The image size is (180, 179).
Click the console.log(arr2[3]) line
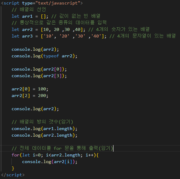(39, 76)
